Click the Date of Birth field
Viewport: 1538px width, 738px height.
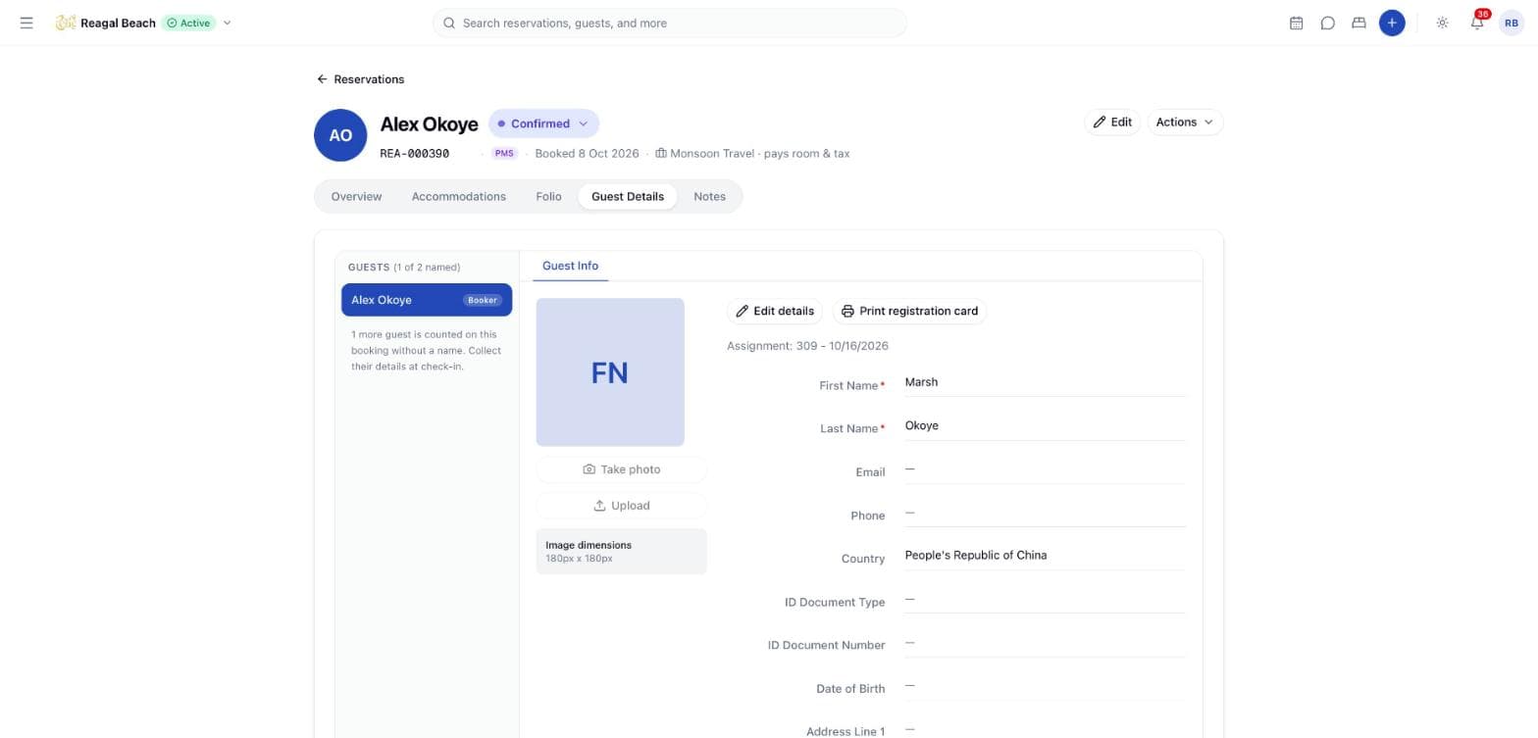click(1045, 686)
